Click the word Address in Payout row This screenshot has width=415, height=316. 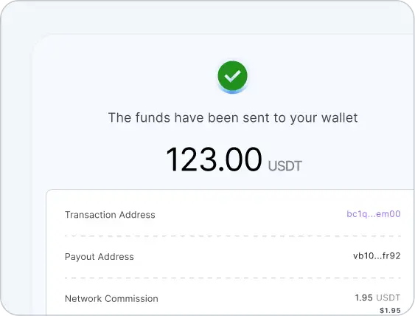click(x=116, y=257)
